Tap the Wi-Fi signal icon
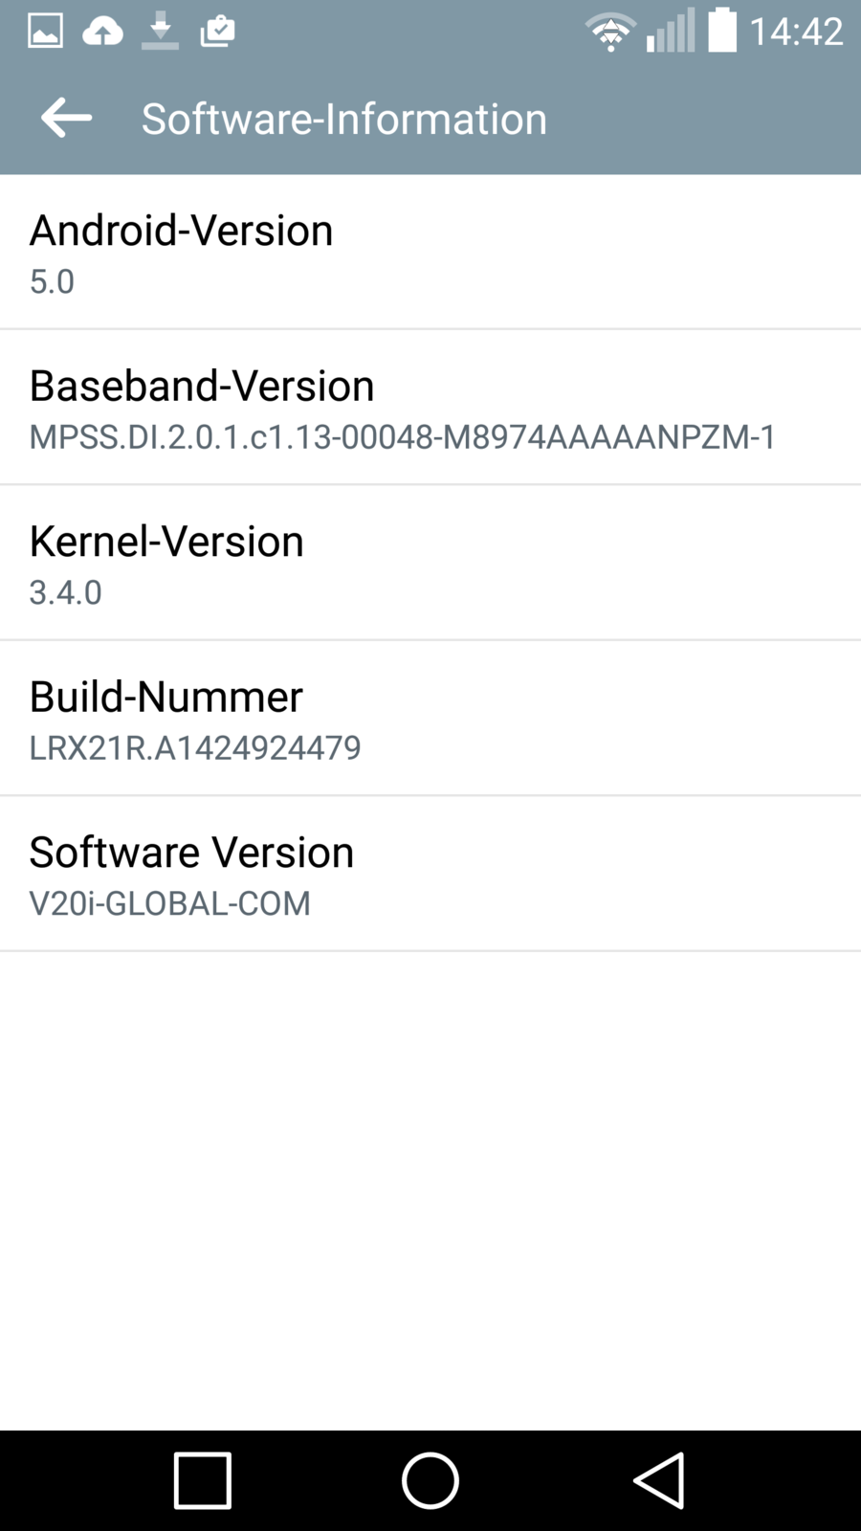This screenshot has height=1531, width=861. coord(610,32)
